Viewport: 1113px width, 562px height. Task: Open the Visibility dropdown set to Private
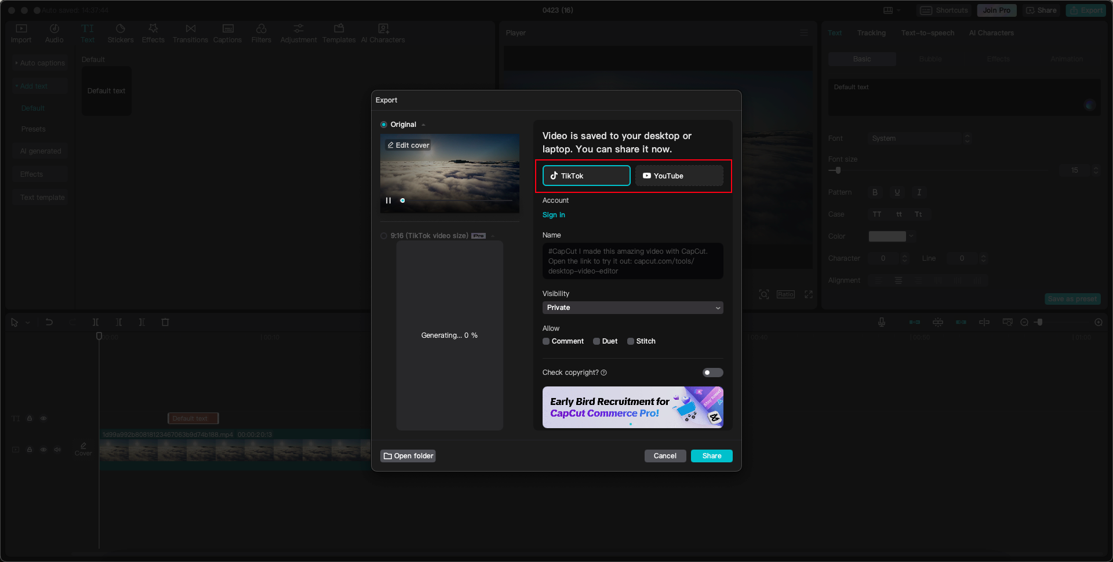coord(632,308)
